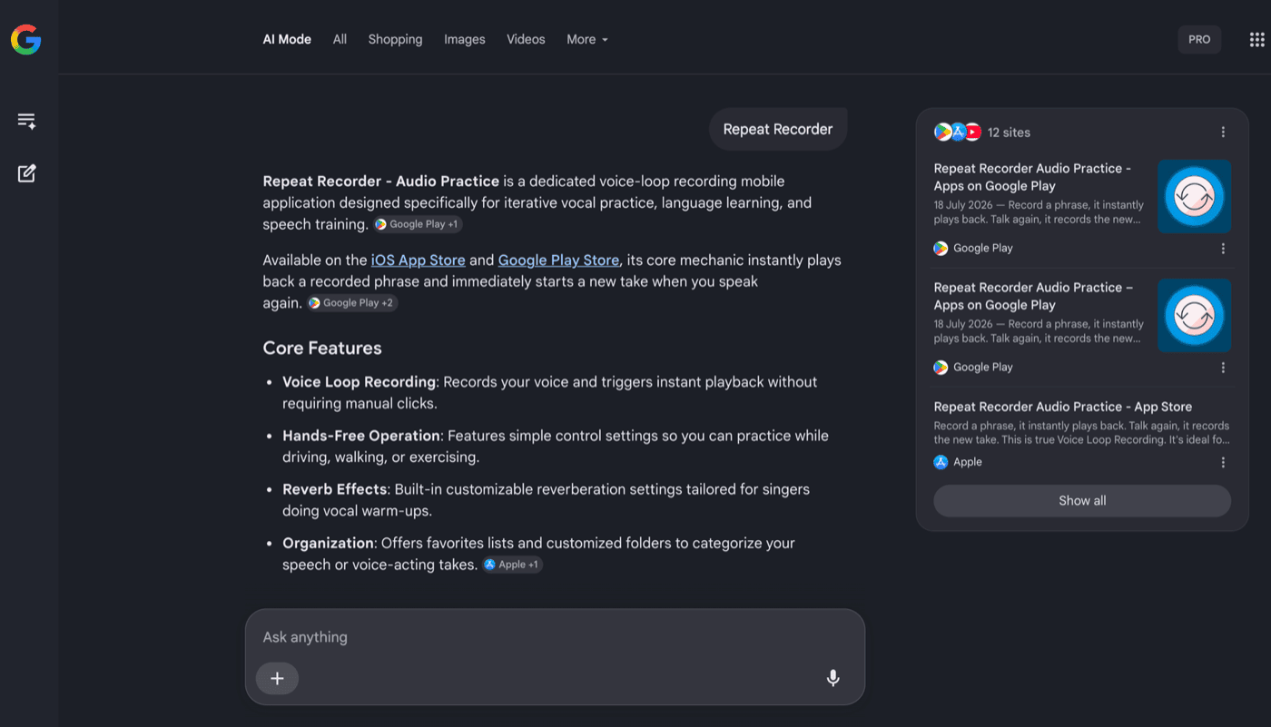Open first Repeat Recorder Google Play result title

click(x=1032, y=177)
